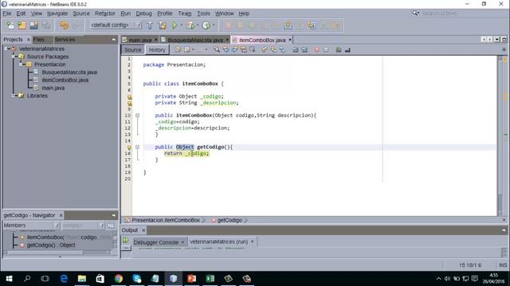Open the default config dropdown

116,25
